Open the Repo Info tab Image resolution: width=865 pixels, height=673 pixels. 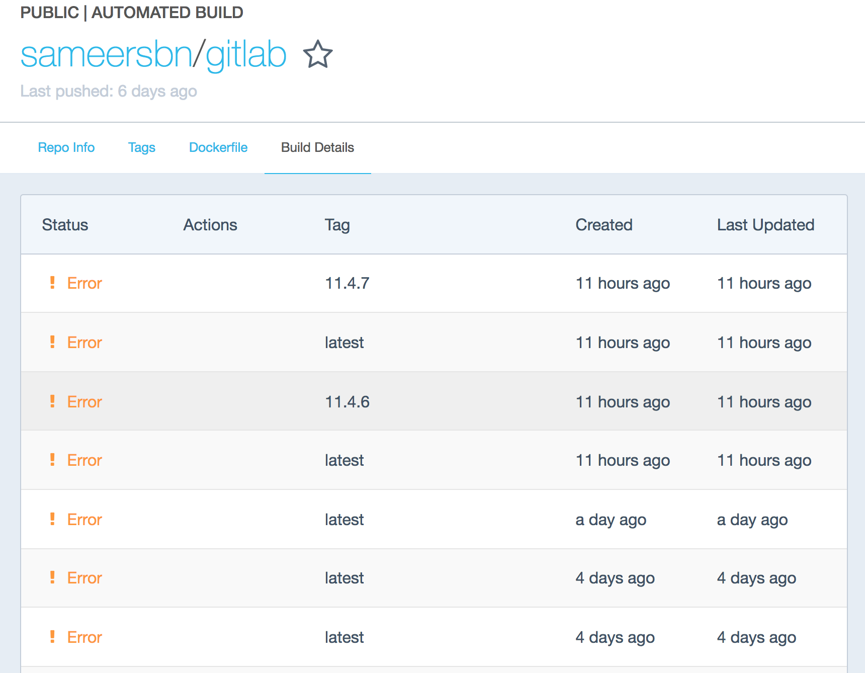pyautogui.click(x=66, y=147)
